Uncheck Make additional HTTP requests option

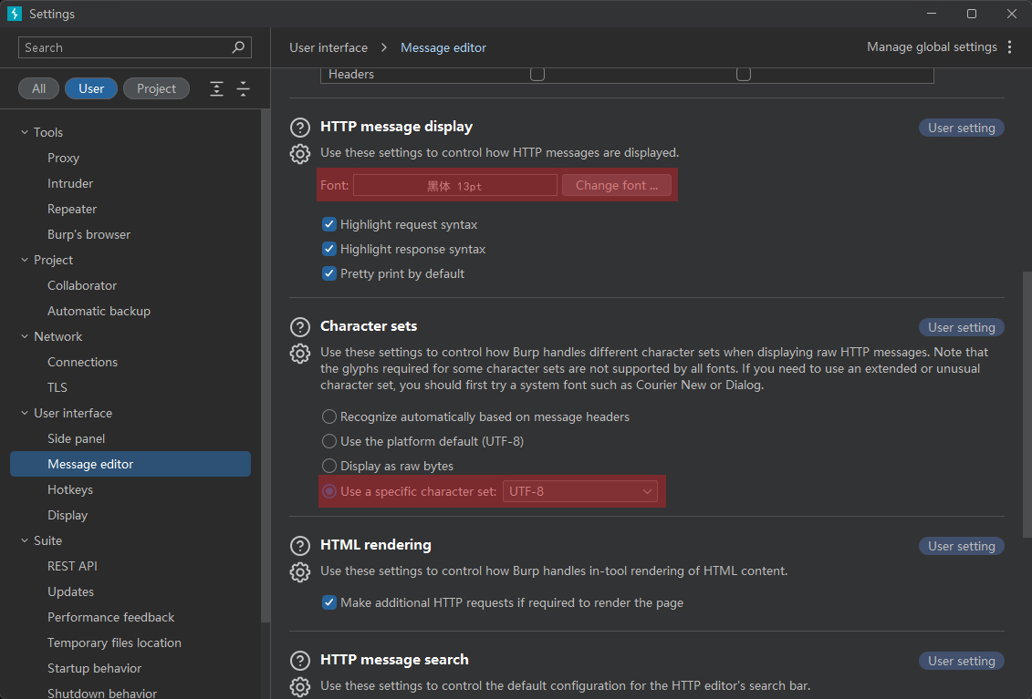[329, 602]
